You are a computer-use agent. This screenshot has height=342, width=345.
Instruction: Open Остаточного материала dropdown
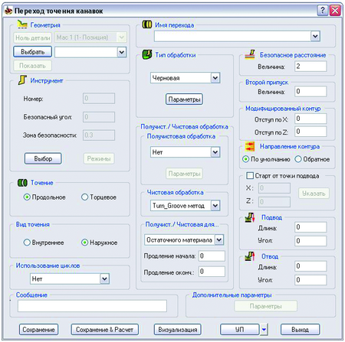tap(219, 239)
